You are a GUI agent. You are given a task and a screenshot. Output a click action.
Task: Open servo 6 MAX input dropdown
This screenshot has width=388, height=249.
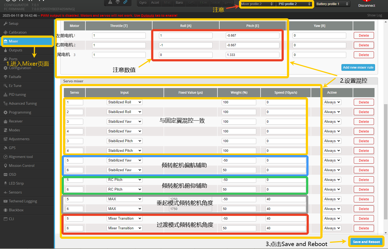click(124, 209)
